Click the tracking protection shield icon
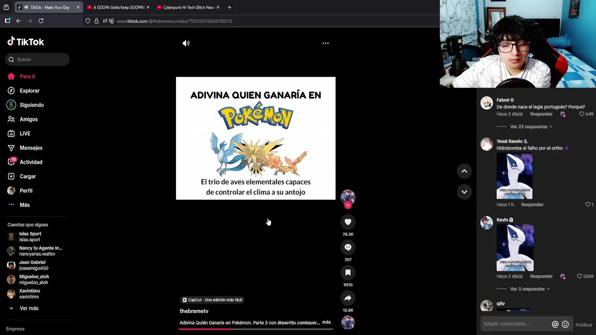The image size is (596, 335). pyautogui.click(x=88, y=21)
